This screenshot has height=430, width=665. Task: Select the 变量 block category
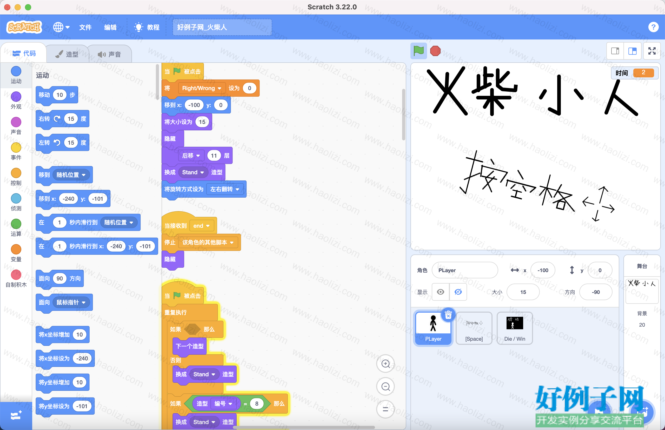pyautogui.click(x=16, y=253)
